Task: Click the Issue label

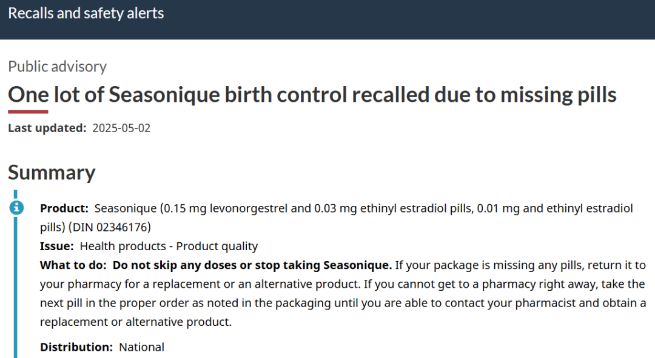Action: pos(57,246)
